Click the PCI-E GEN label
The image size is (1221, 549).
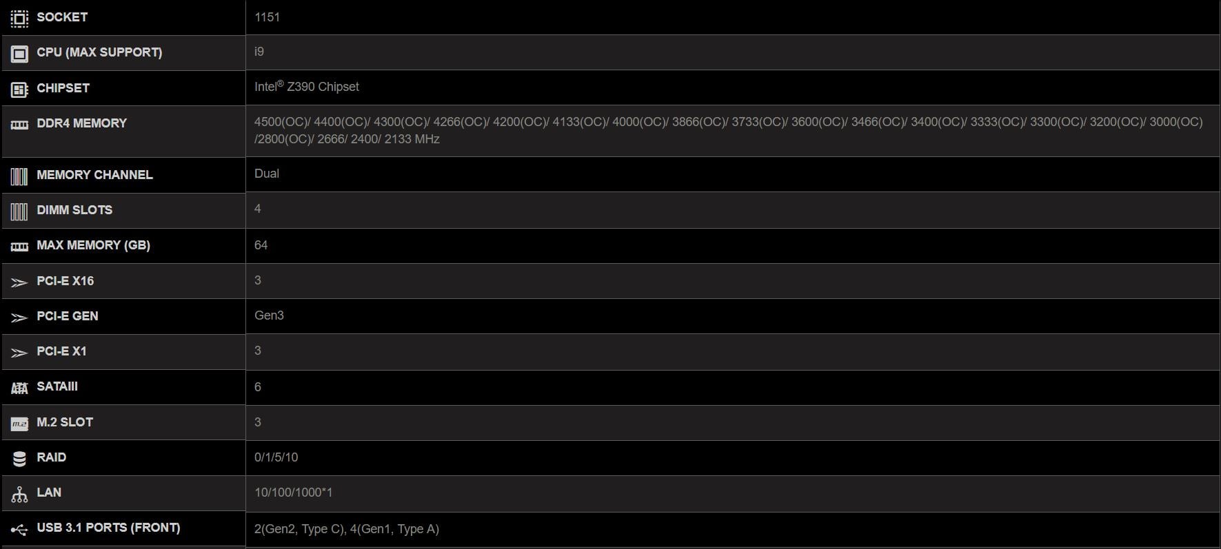(x=67, y=316)
